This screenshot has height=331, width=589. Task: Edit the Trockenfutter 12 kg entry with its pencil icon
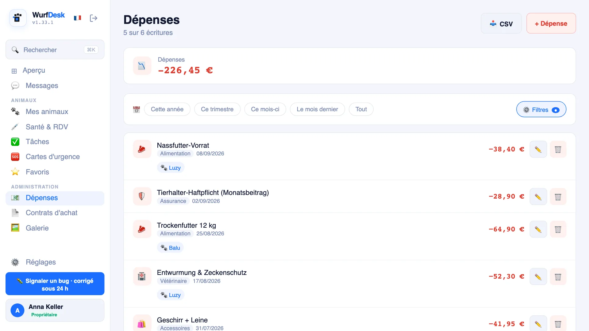(x=538, y=229)
